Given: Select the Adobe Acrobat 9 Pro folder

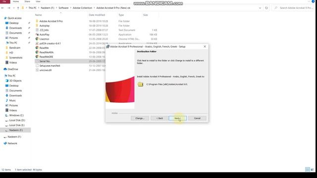Looking at the screenshot, I should pyautogui.click(x=51, y=21).
